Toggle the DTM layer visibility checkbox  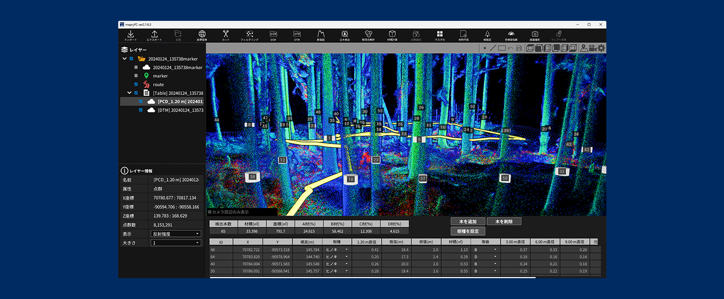(141, 111)
